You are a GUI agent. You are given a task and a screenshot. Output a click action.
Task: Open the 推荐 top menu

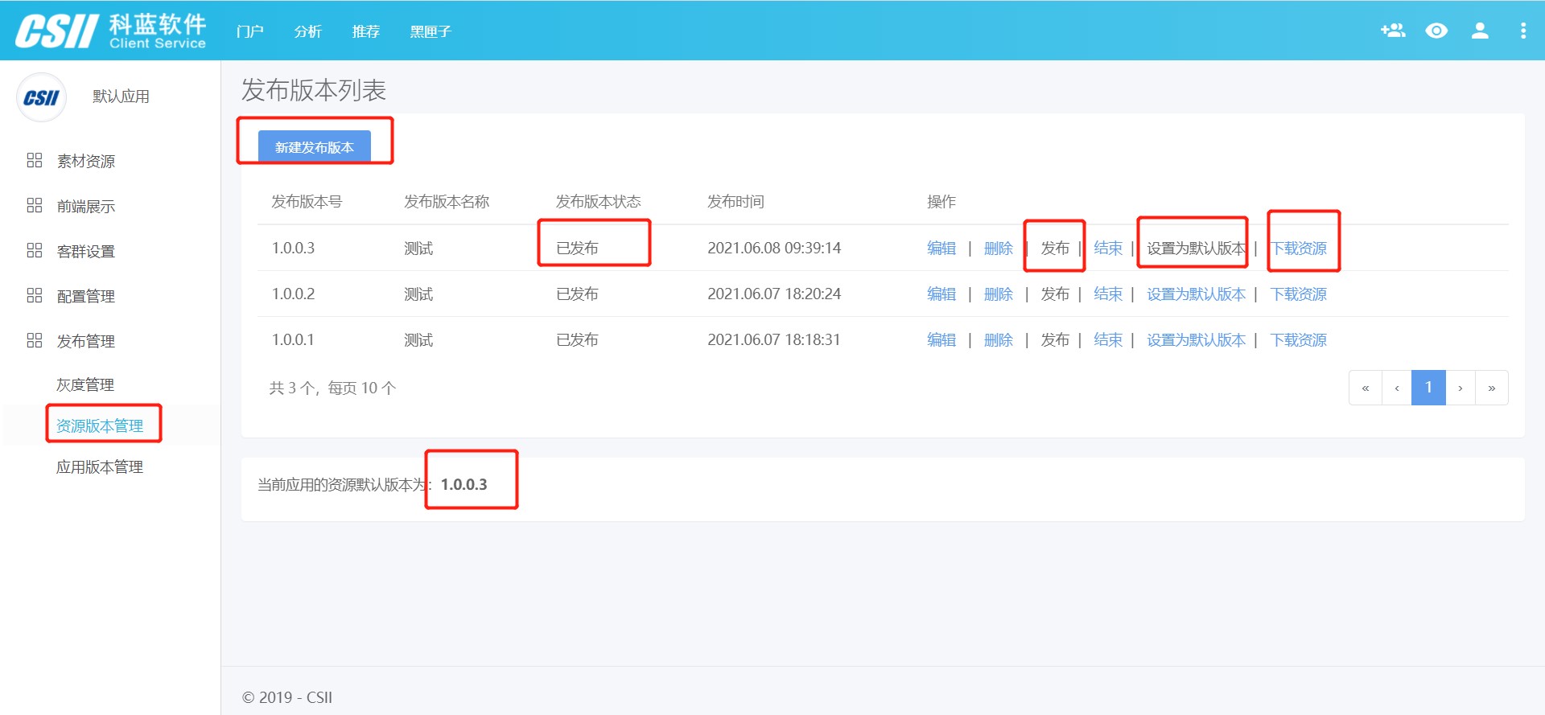pos(365,31)
